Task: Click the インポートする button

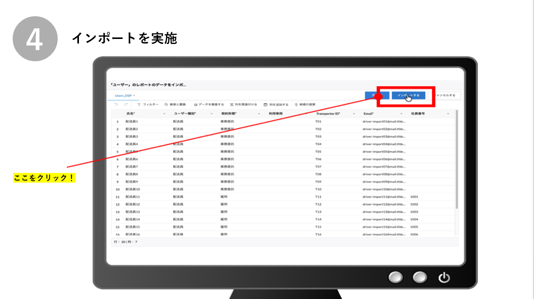Action: point(408,95)
